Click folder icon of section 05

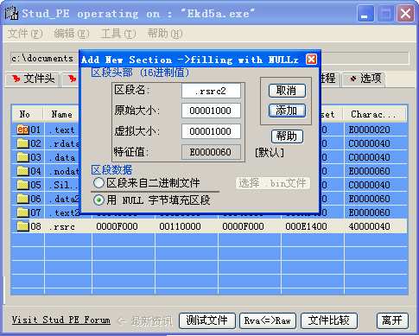pyautogui.click(x=23, y=185)
